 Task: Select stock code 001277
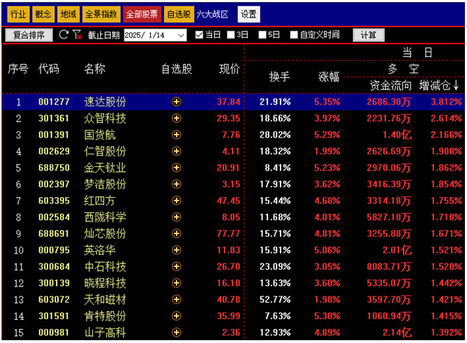tap(54, 102)
